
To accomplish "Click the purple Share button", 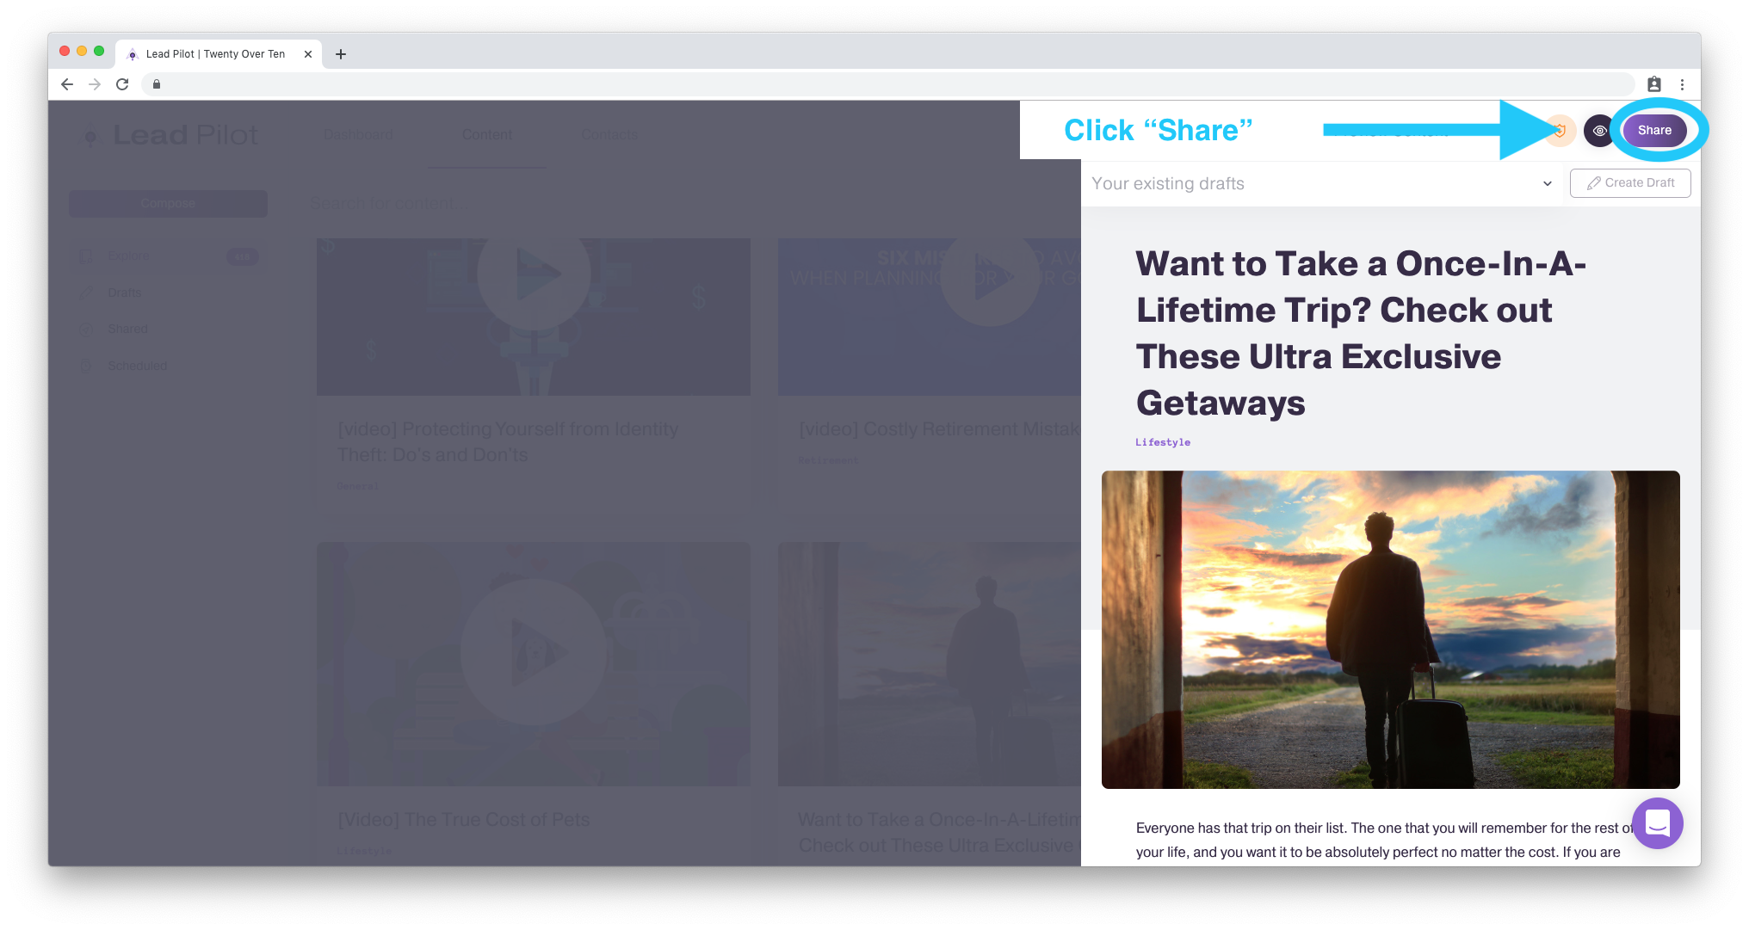I will pyautogui.click(x=1654, y=131).
